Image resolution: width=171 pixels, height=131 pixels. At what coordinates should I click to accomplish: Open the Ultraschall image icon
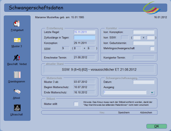point(17,108)
